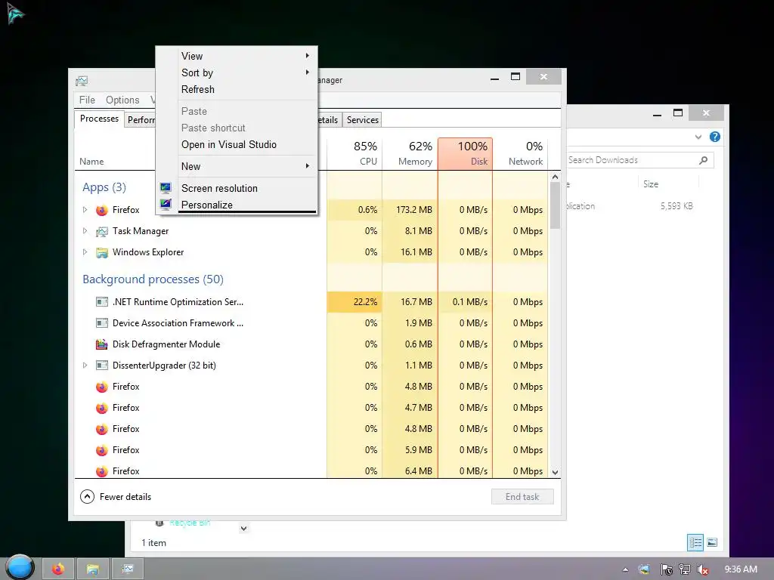This screenshot has height=580, width=774.
Task: Click the scrollbar down arrow in process list
Action: click(556, 473)
